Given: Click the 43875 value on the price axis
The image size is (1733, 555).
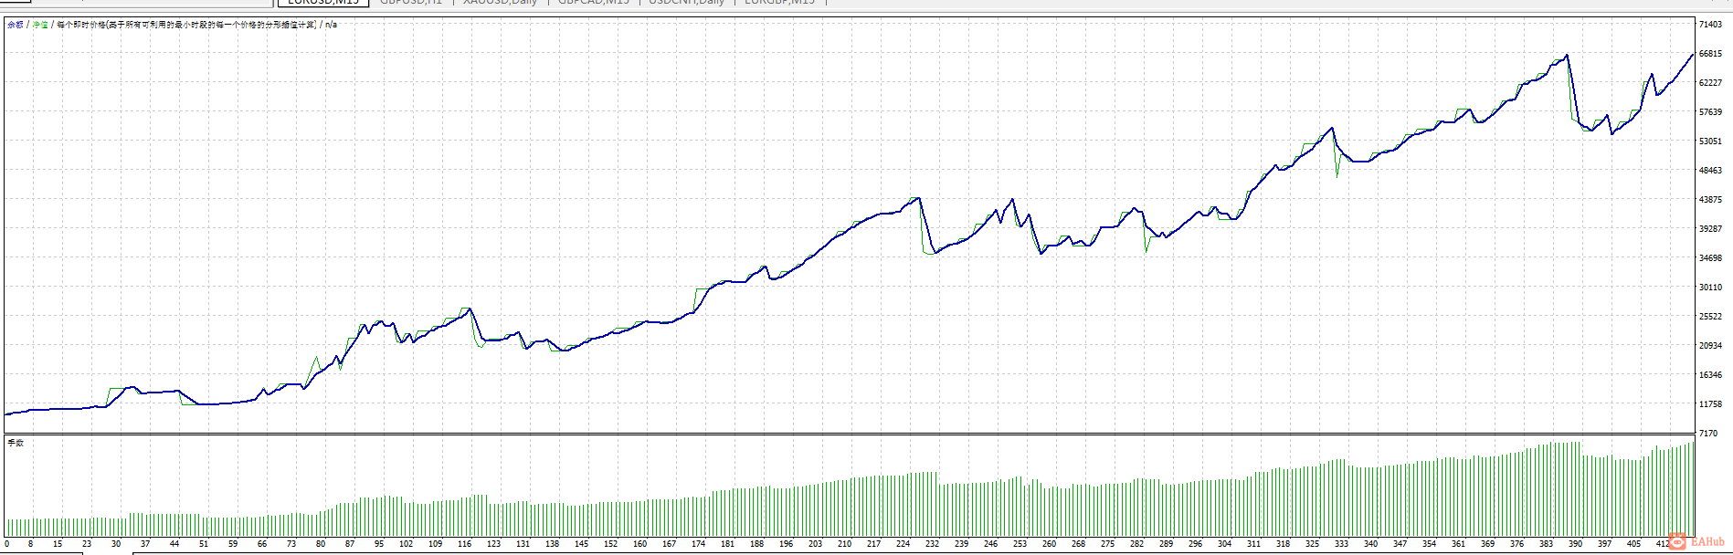Looking at the screenshot, I should (1710, 200).
